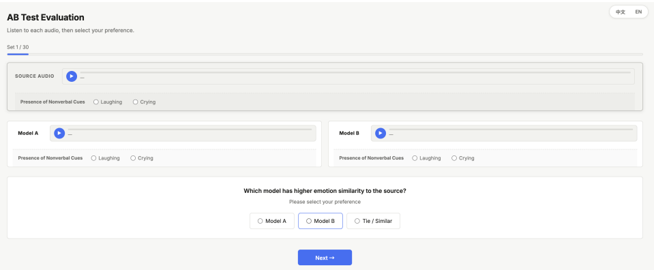The image size is (654, 270).
Task: Select Laughing under Model B
Action: pyautogui.click(x=427, y=158)
